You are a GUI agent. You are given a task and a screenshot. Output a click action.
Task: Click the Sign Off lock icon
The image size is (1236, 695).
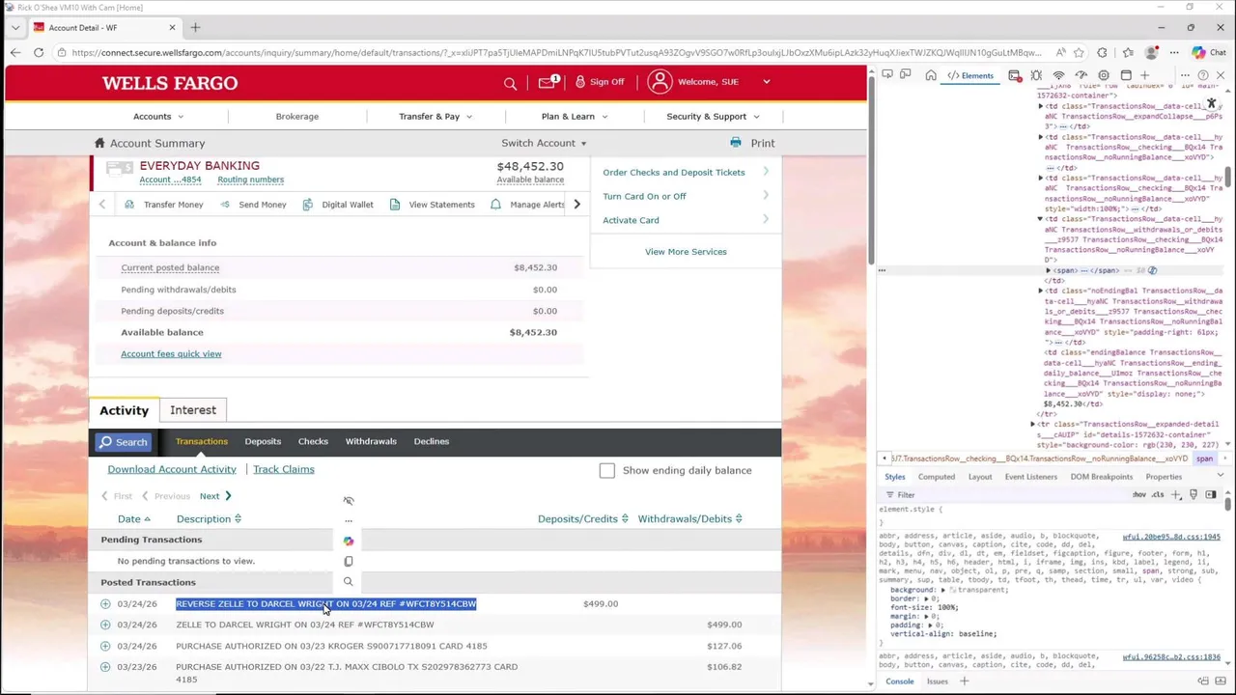coord(580,82)
